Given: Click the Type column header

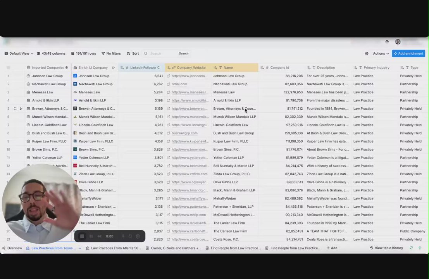Looking at the screenshot, I should coord(413,67).
